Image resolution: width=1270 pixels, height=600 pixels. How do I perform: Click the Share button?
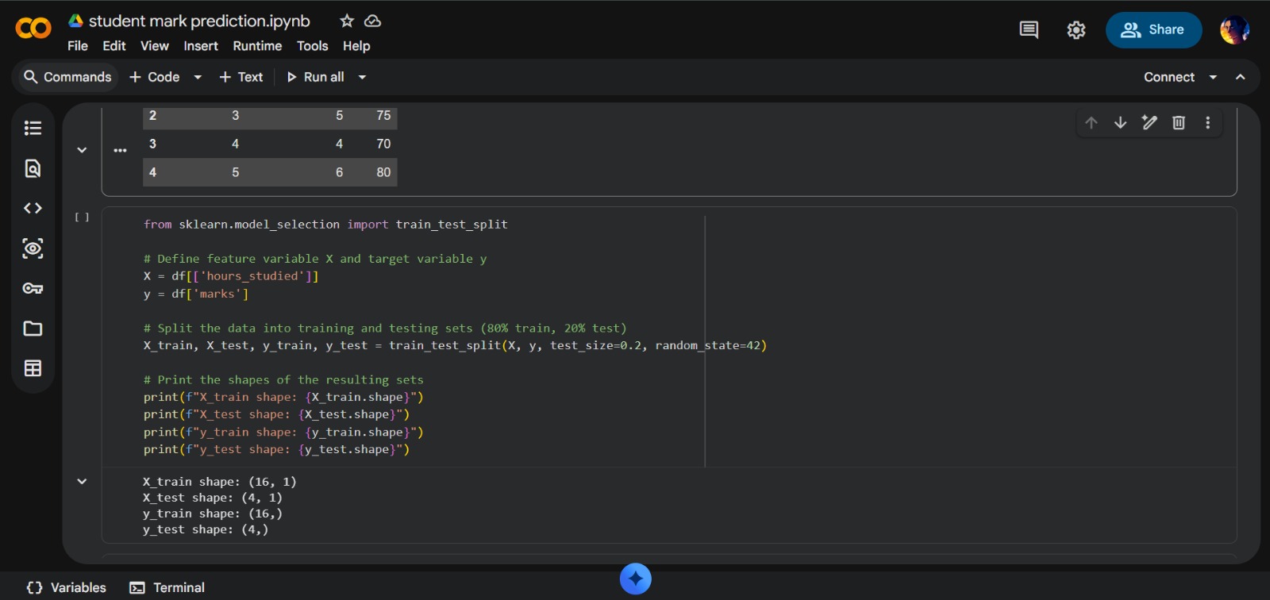coord(1153,30)
